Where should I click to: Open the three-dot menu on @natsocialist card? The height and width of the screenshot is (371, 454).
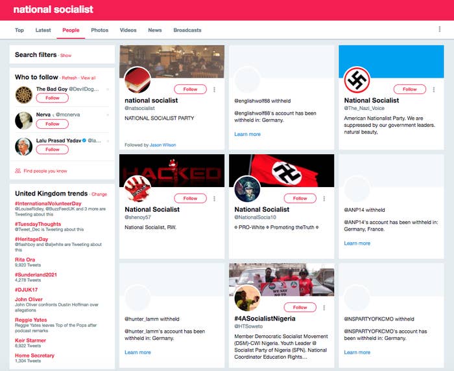pos(215,89)
